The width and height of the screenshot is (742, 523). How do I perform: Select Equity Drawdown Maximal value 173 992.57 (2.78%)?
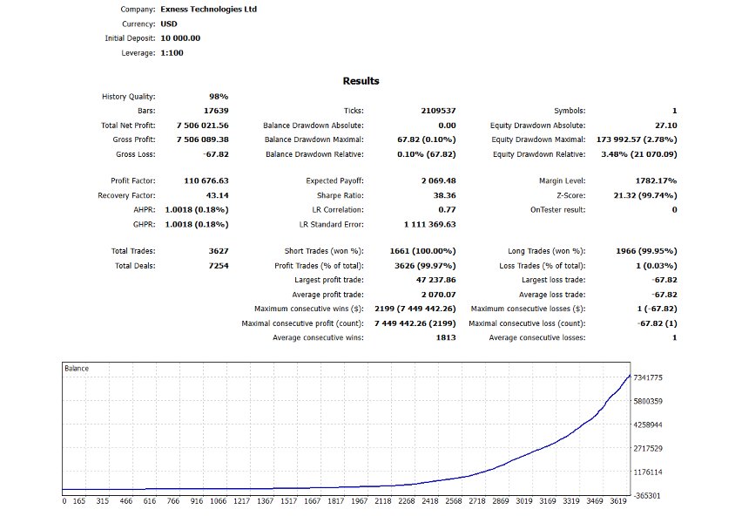[x=637, y=139]
